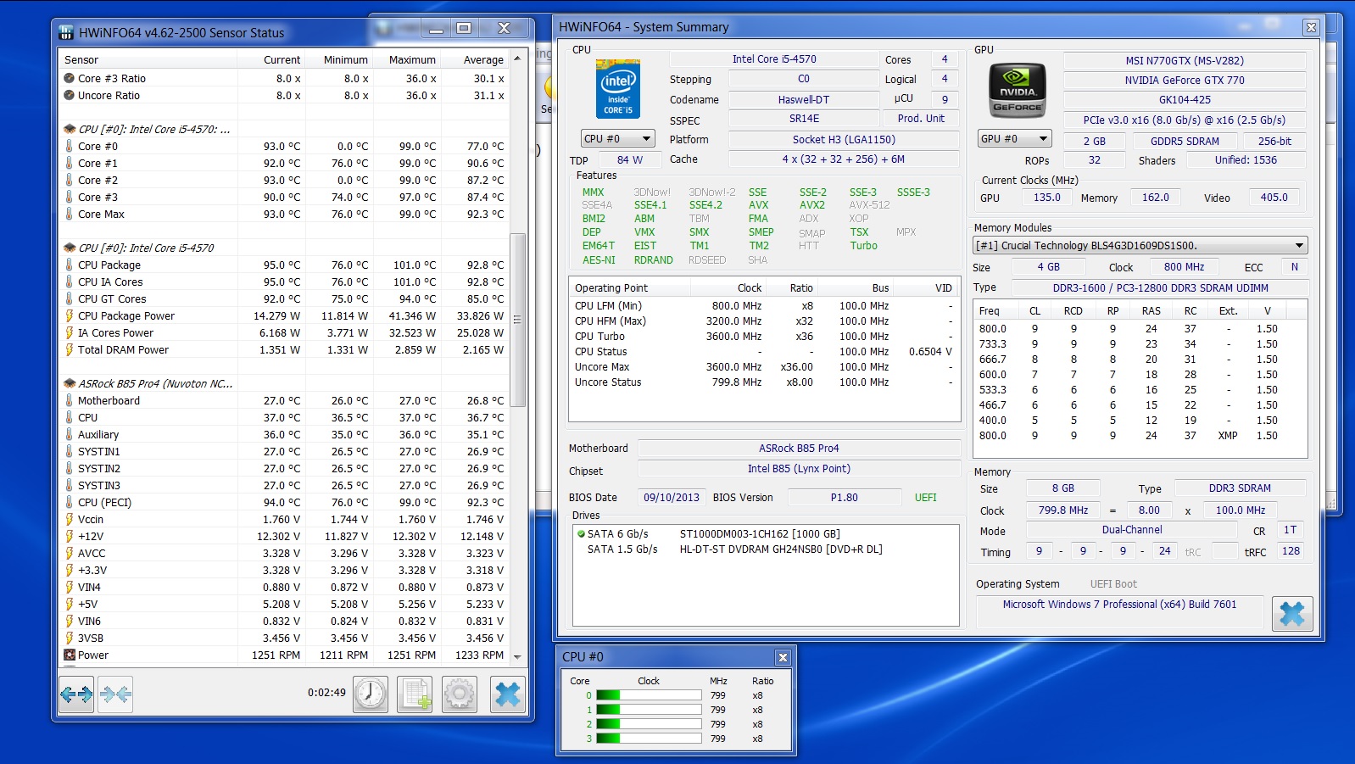
Task: Close the small CPU #0 clock window
Action: click(x=783, y=657)
